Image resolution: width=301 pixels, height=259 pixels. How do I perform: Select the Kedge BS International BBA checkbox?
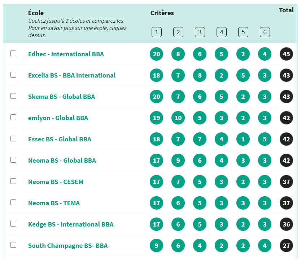(13, 224)
